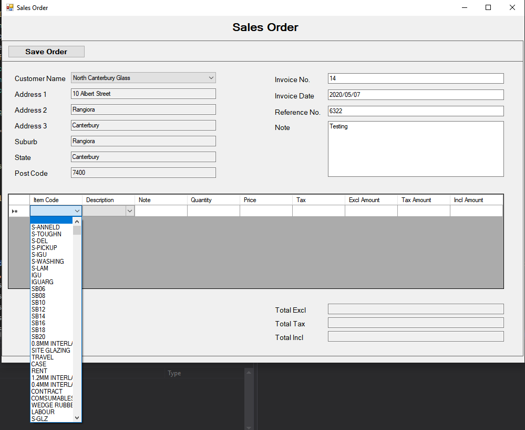Screen dimensions: 525x430
Task: Click the Invoice Date field
Action: coord(416,95)
